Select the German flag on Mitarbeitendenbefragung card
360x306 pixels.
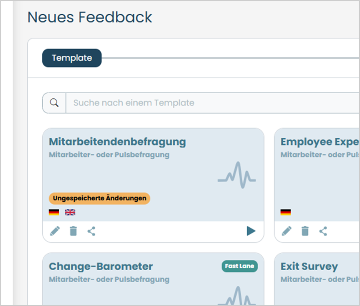point(54,212)
